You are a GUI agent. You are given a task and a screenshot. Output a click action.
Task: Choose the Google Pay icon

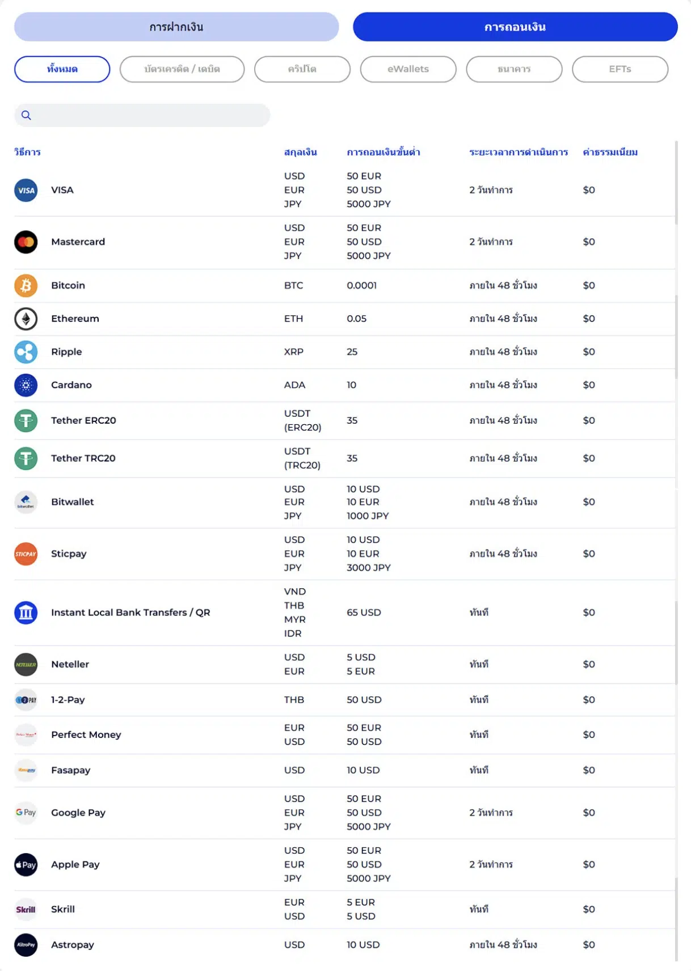26,813
